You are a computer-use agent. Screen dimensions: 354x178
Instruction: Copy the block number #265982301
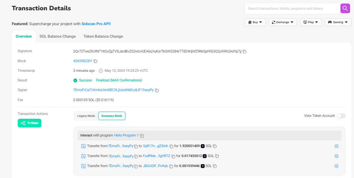click(95, 61)
